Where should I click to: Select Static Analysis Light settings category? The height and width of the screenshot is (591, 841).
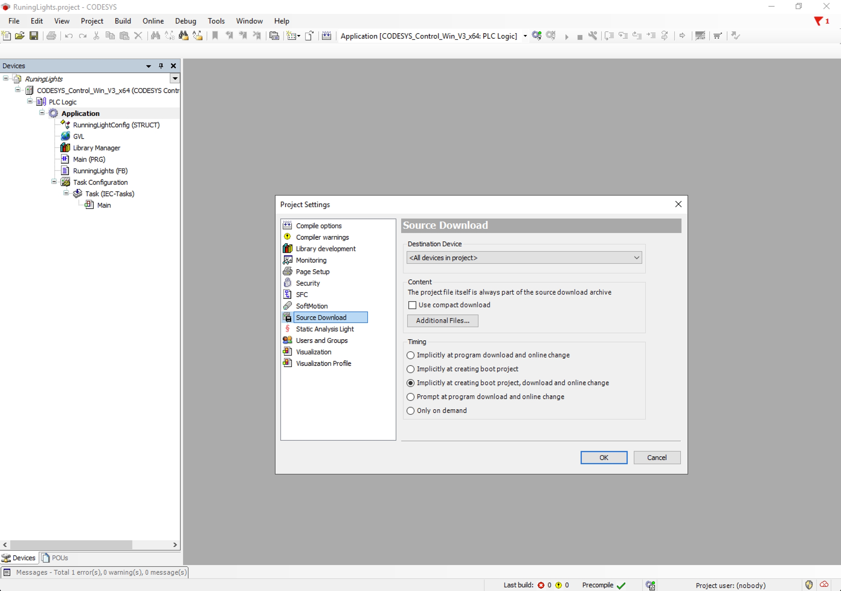click(x=325, y=329)
